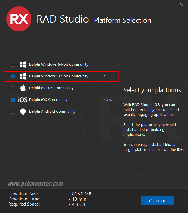Screen dimensions: 188x213
Task: Click the 'Required Space:' label
Action: click(24, 204)
